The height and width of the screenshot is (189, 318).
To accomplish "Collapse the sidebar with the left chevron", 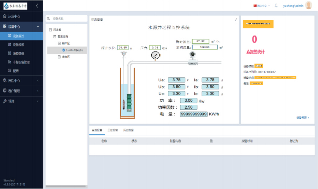I will (37, 6).
